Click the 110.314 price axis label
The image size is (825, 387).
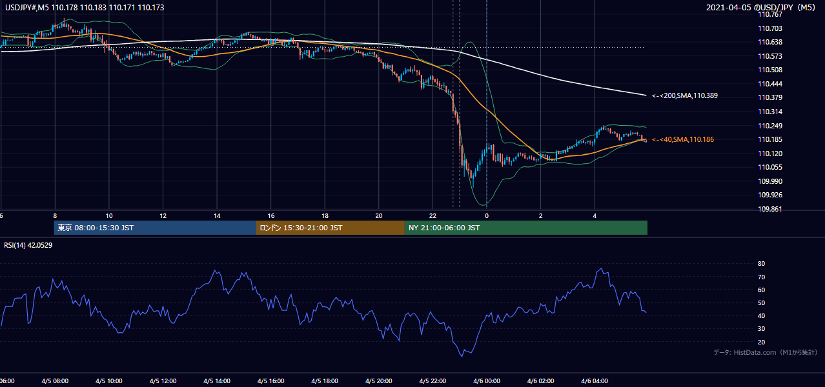coord(771,112)
